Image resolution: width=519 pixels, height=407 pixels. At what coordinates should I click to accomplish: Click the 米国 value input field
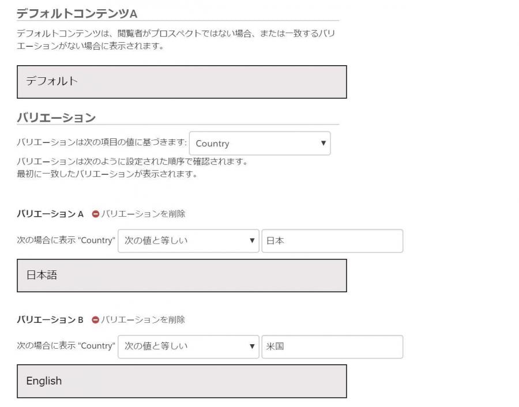(332, 346)
